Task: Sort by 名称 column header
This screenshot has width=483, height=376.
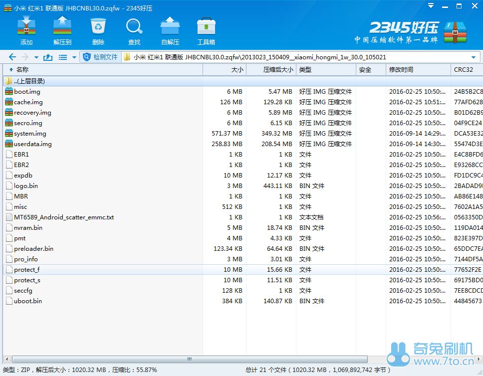Action: [103, 70]
